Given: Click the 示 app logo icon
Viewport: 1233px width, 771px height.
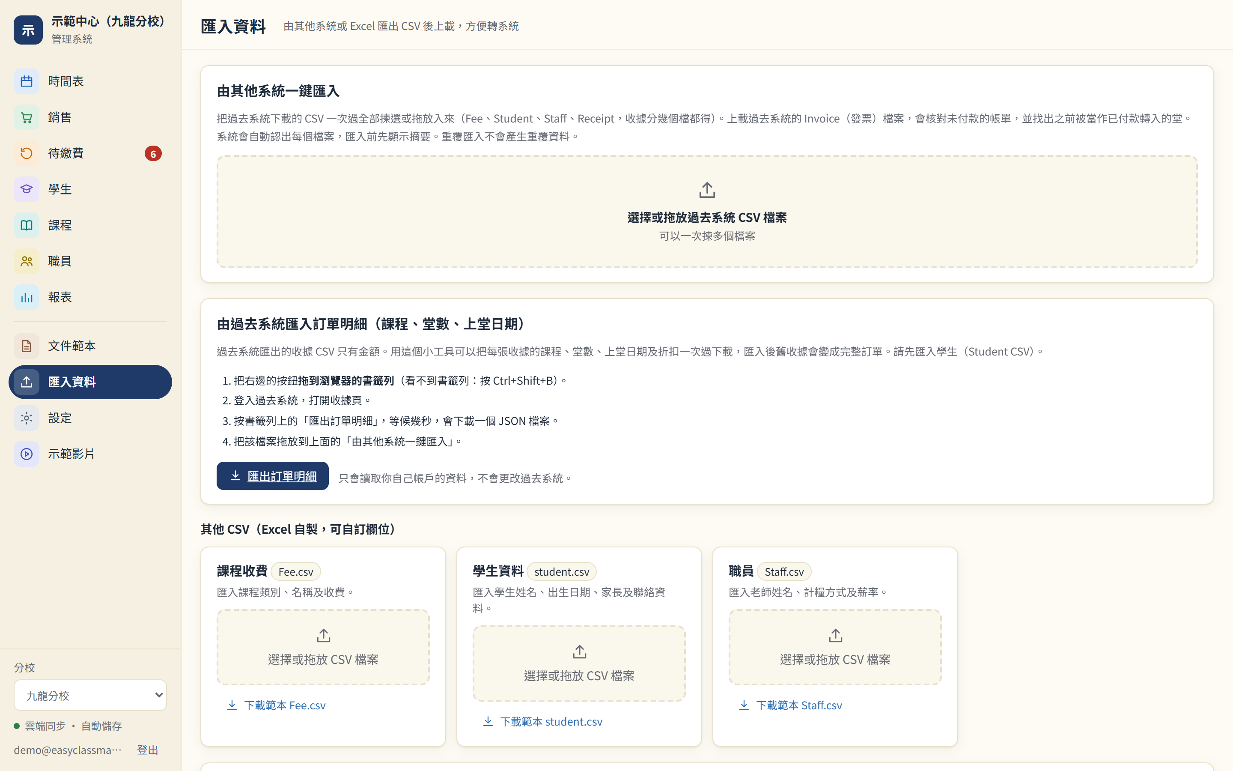Looking at the screenshot, I should coord(28,30).
